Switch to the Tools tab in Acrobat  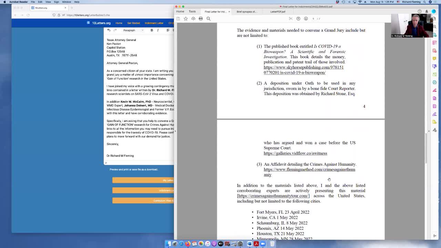[192, 11]
